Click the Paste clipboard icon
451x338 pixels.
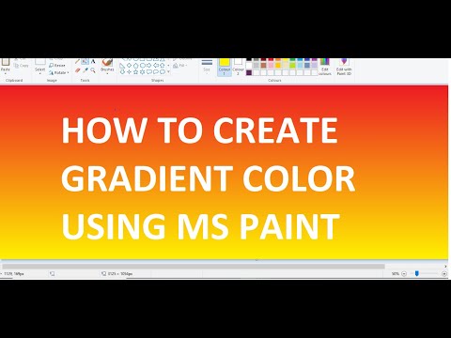click(x=6, y=62)
